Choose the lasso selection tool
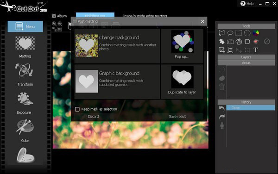Viewport: 278px width, 174px height. pos(230,33)
